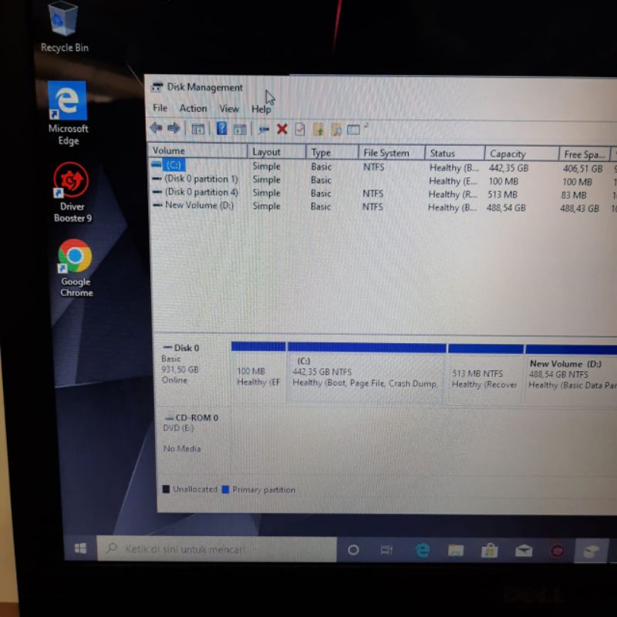Open the Action menu
The width and height of the screenshot is (617, 617).
tap(193, 109)
